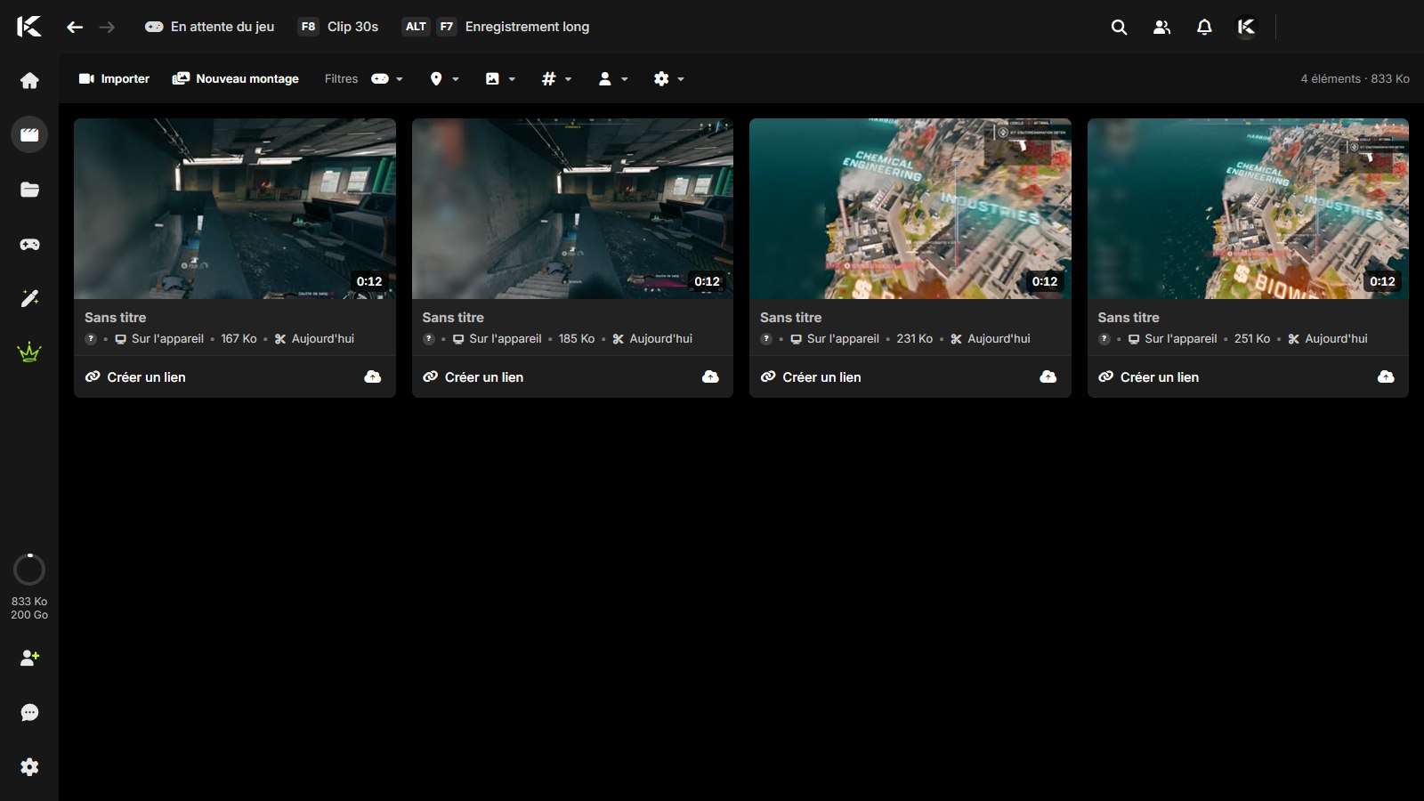Open the friends icon in top bar
Screen dimensions: 1424x801
point(1161,28)
